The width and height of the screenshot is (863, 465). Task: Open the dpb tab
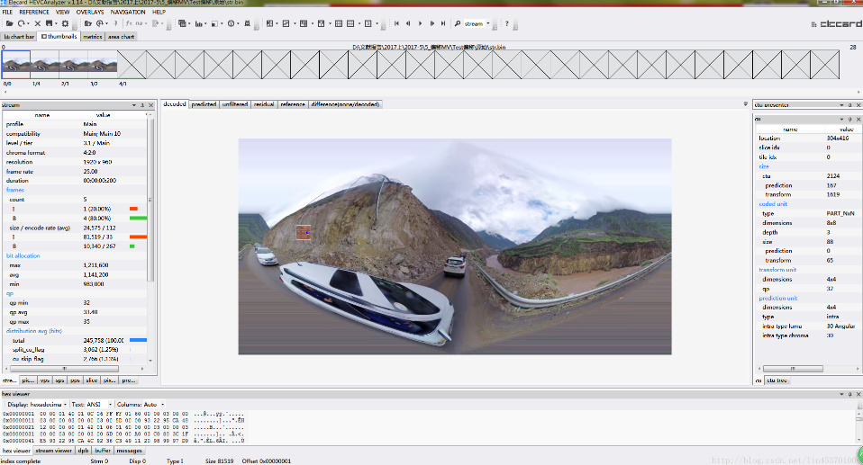tap(83, 451)
